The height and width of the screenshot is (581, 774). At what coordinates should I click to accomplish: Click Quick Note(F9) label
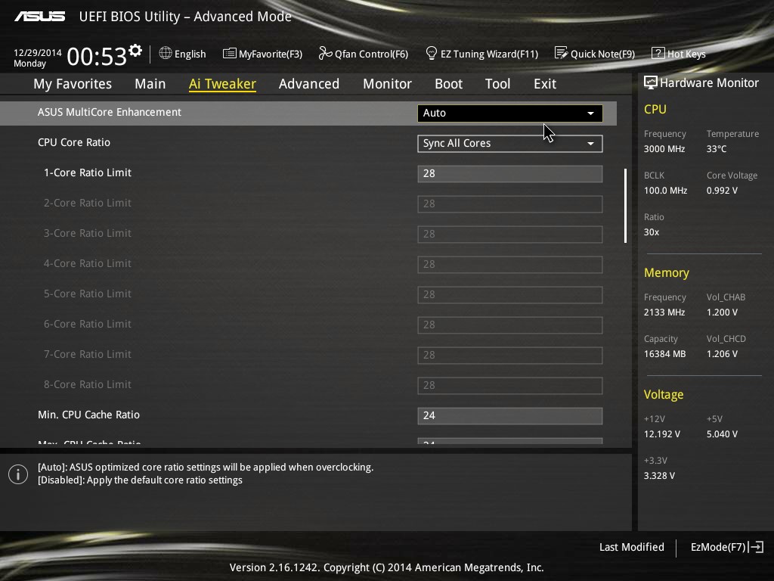(x=602, y=54)
